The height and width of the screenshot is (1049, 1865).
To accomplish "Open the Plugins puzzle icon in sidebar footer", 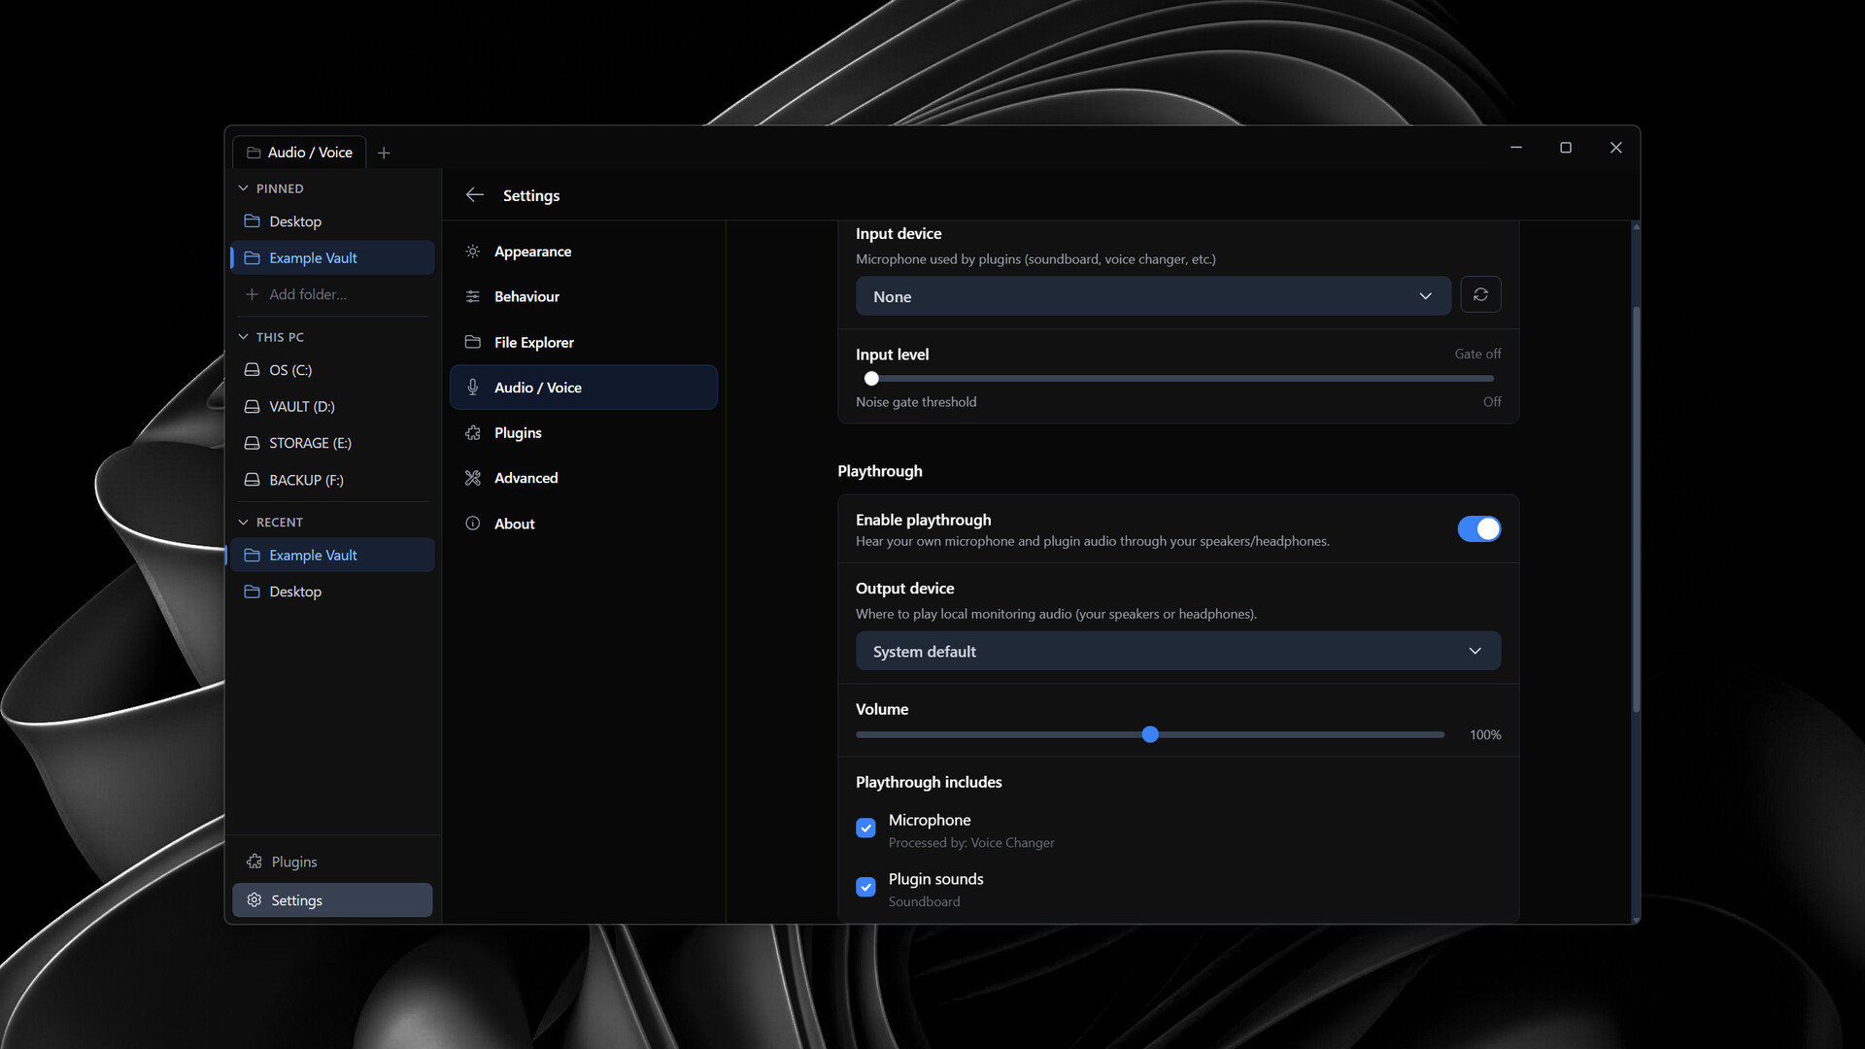I will pyautogui.click(x=254, y=862).
